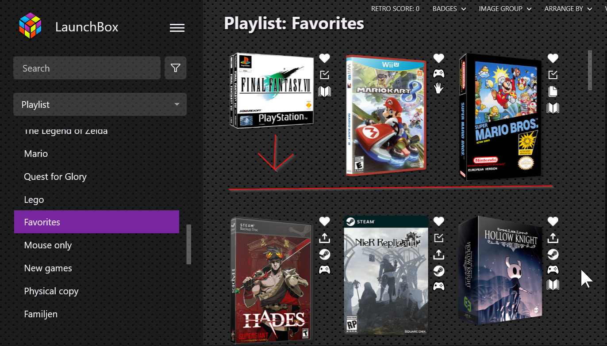Select the Favorites playlist
607x346 pixels.
[x=96, y=222]
